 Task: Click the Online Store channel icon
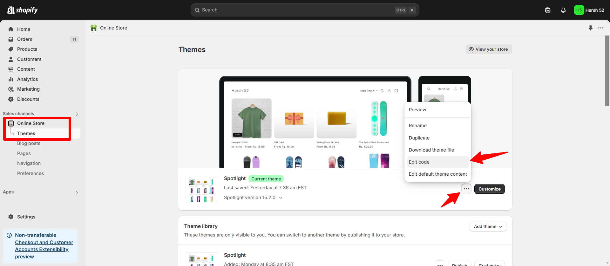coord(11,123)
